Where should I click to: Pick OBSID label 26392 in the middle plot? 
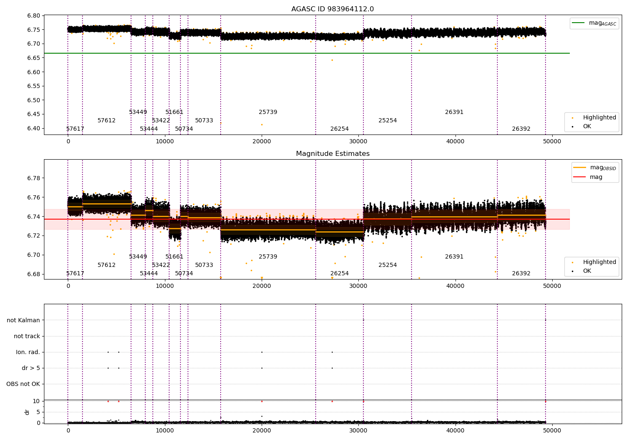coord(521,274)
